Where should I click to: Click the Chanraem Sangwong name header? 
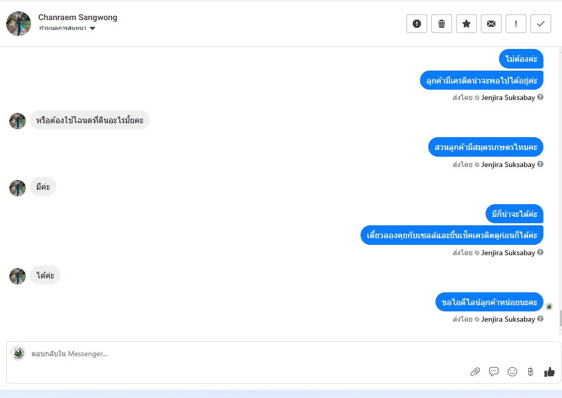pyautogui.click(x=78, y=17)
